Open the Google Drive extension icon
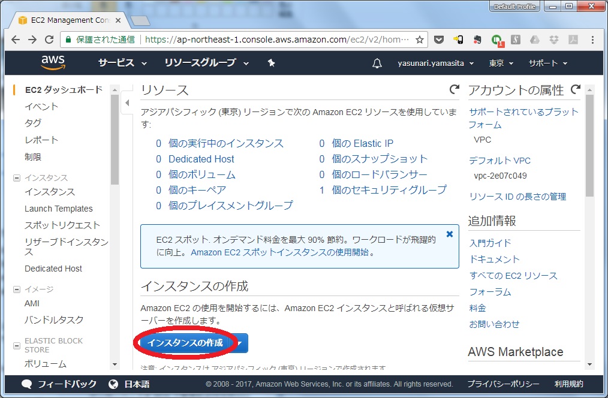Viewport: 608px width, 398px height. (535, 40)
